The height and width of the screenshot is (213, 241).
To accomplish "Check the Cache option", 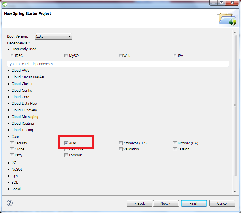I will (12, 149).
